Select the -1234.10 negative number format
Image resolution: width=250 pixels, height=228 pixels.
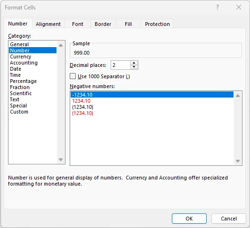pyautogui.click(x=152, y=95)
